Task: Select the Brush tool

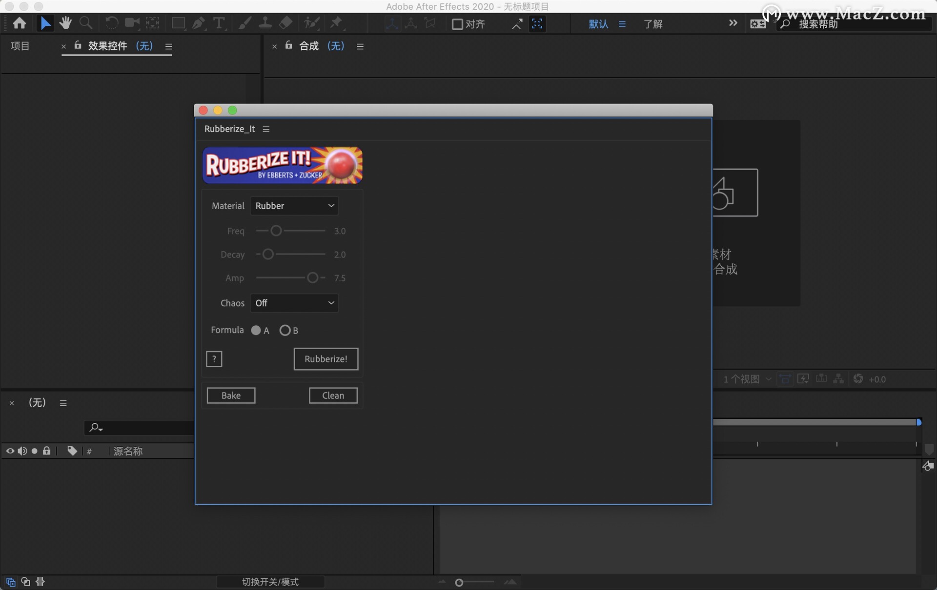Action: 244,23
